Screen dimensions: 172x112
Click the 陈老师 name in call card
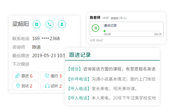coord(95,18)
